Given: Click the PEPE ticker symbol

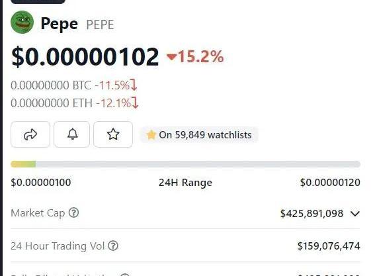Looking at the screenshot, I should pyautogui.click(x=100, y=24).
